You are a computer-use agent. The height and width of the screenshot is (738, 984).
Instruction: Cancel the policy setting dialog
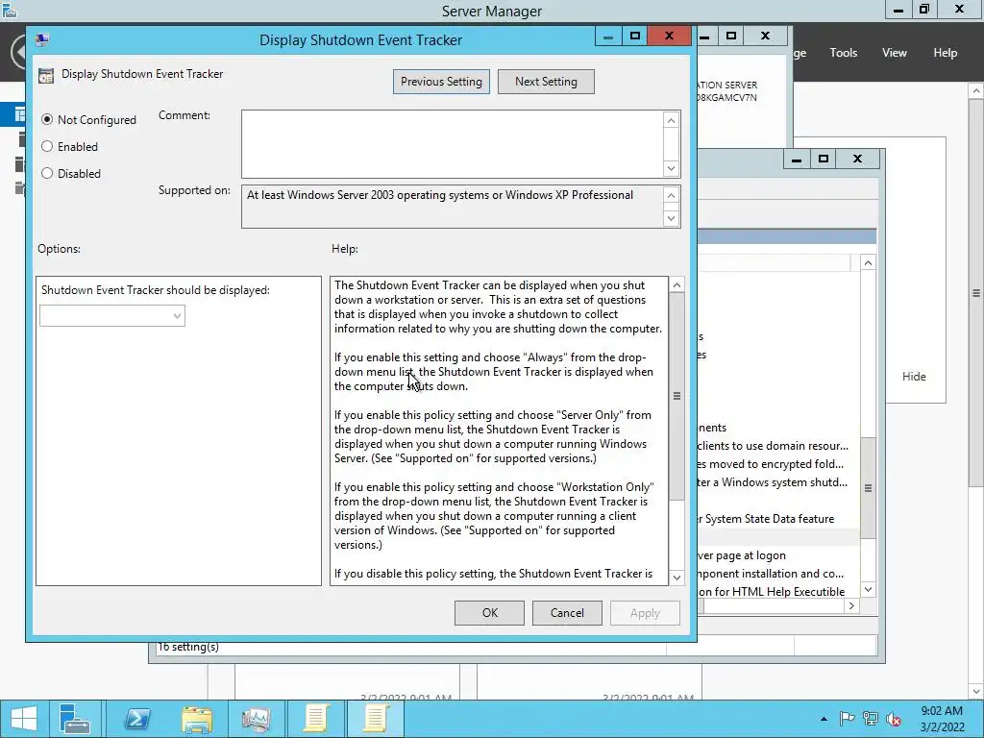point(567,613)
